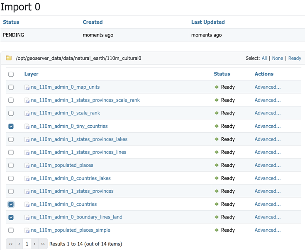Check the ne_110m_admin_1_states_provinces_lines checkbox

click(x=11, y=152)
